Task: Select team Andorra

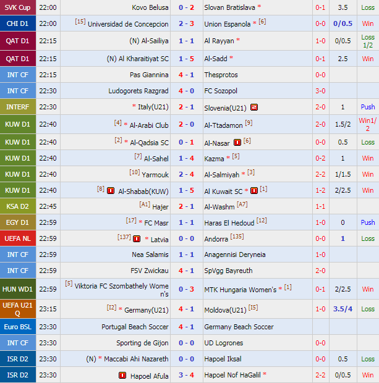Action: (x=216, y=239)
